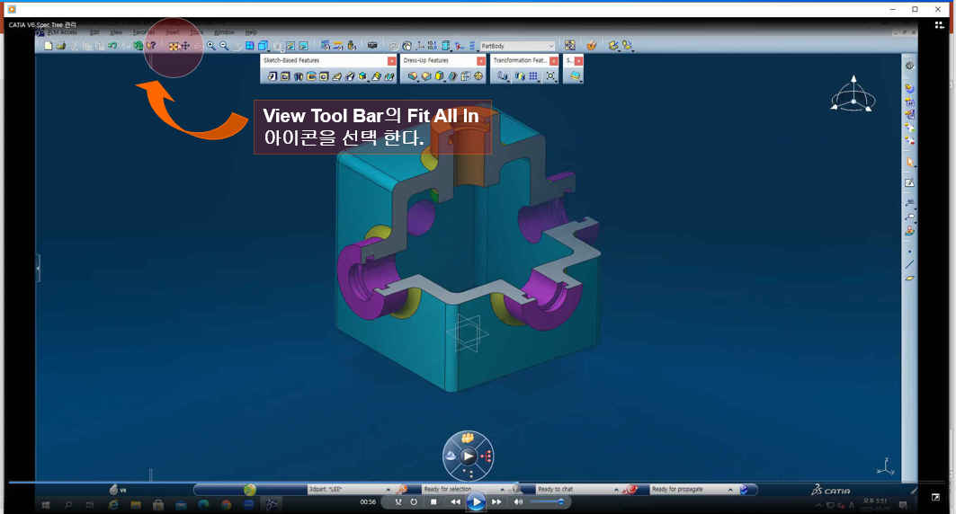Click the Sketcher icon in right toolbar
The width and height of the screenshot is (956, 514).
point(909,182)
